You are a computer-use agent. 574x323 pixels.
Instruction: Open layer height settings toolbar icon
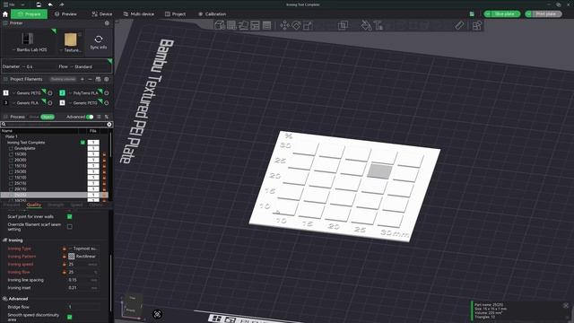pyautogui.click(x=267, y=25)
